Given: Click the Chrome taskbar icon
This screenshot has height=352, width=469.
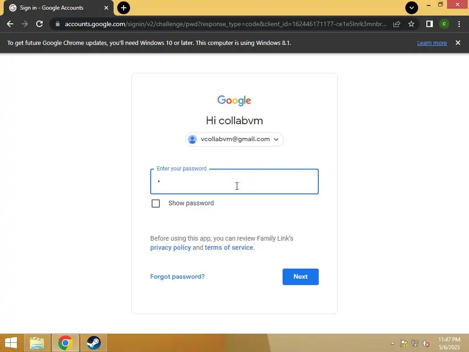Looking at the screenshot, I should click(x=65, y=343).
